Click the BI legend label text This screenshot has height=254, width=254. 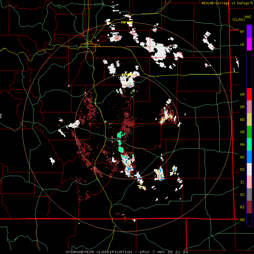(x=242, y=207)
